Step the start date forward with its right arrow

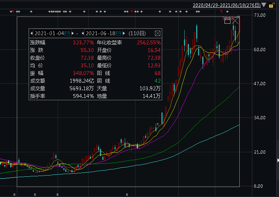point(73,33)
